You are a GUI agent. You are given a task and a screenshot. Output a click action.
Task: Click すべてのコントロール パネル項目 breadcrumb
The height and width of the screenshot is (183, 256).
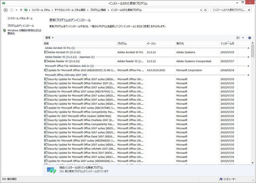[x=70, y=10]
